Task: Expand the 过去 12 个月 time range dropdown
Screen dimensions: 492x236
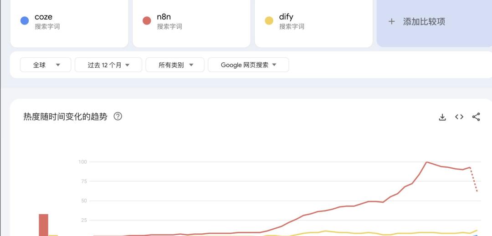Action: (108, 65)
